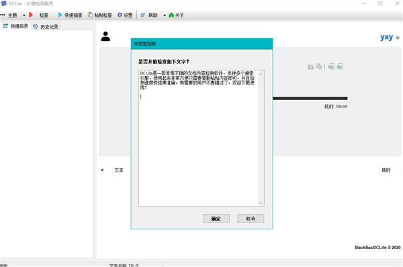Screen dimensions: 403x267
Task: Expand the 主题 theme dropdown arrow
Action: [24, 15]
